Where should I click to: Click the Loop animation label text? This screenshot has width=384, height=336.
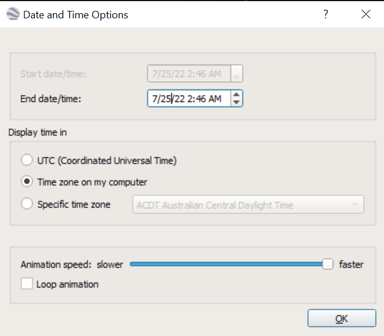pyautogui.click(x=68, y=284)
